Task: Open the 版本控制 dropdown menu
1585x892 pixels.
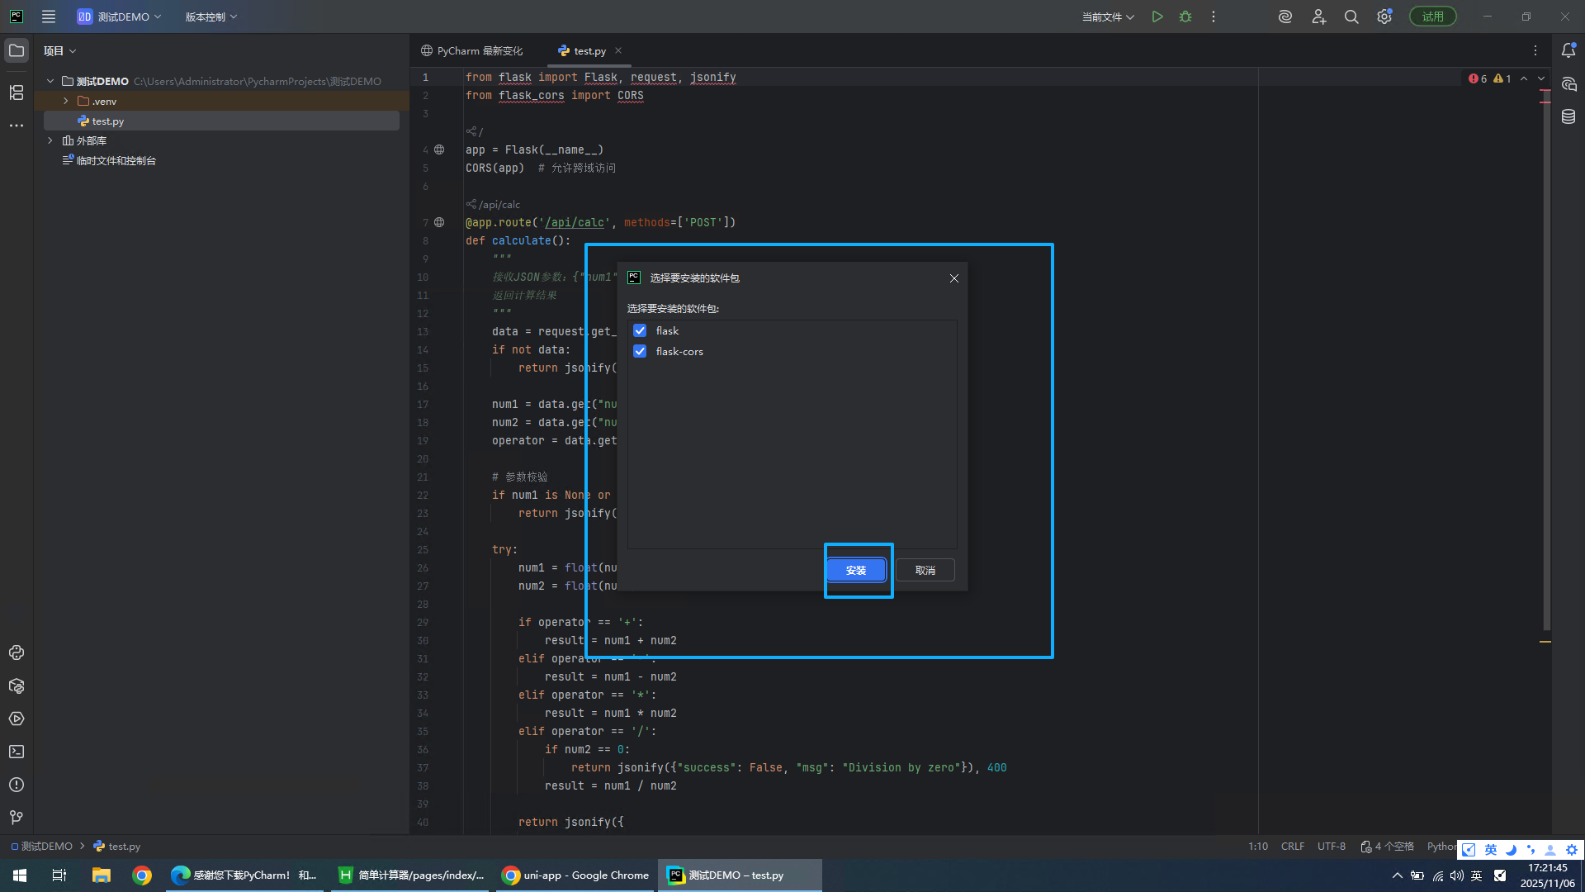Action: click(211, 17)
